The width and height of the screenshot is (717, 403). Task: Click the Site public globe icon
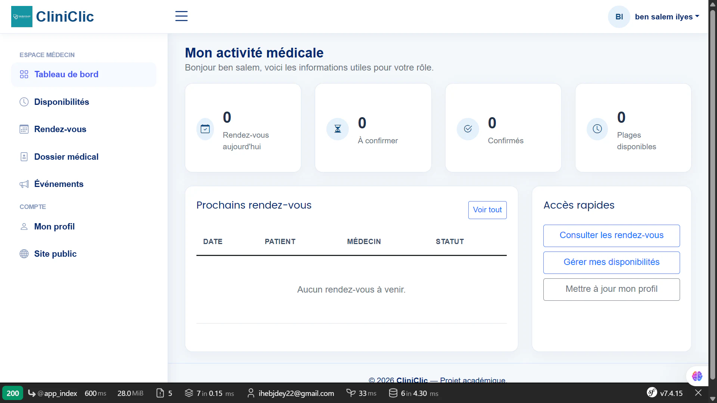(x=24, y=254)
